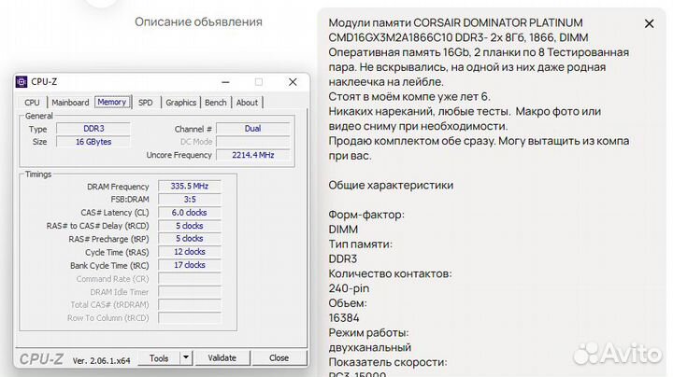Click the Validate button
The image size is (673, 377).
pyautogui.click(x=222, y=357)
